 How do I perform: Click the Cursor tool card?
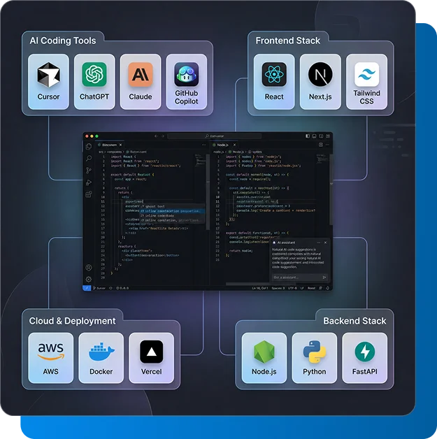click(x=48, y=82)
